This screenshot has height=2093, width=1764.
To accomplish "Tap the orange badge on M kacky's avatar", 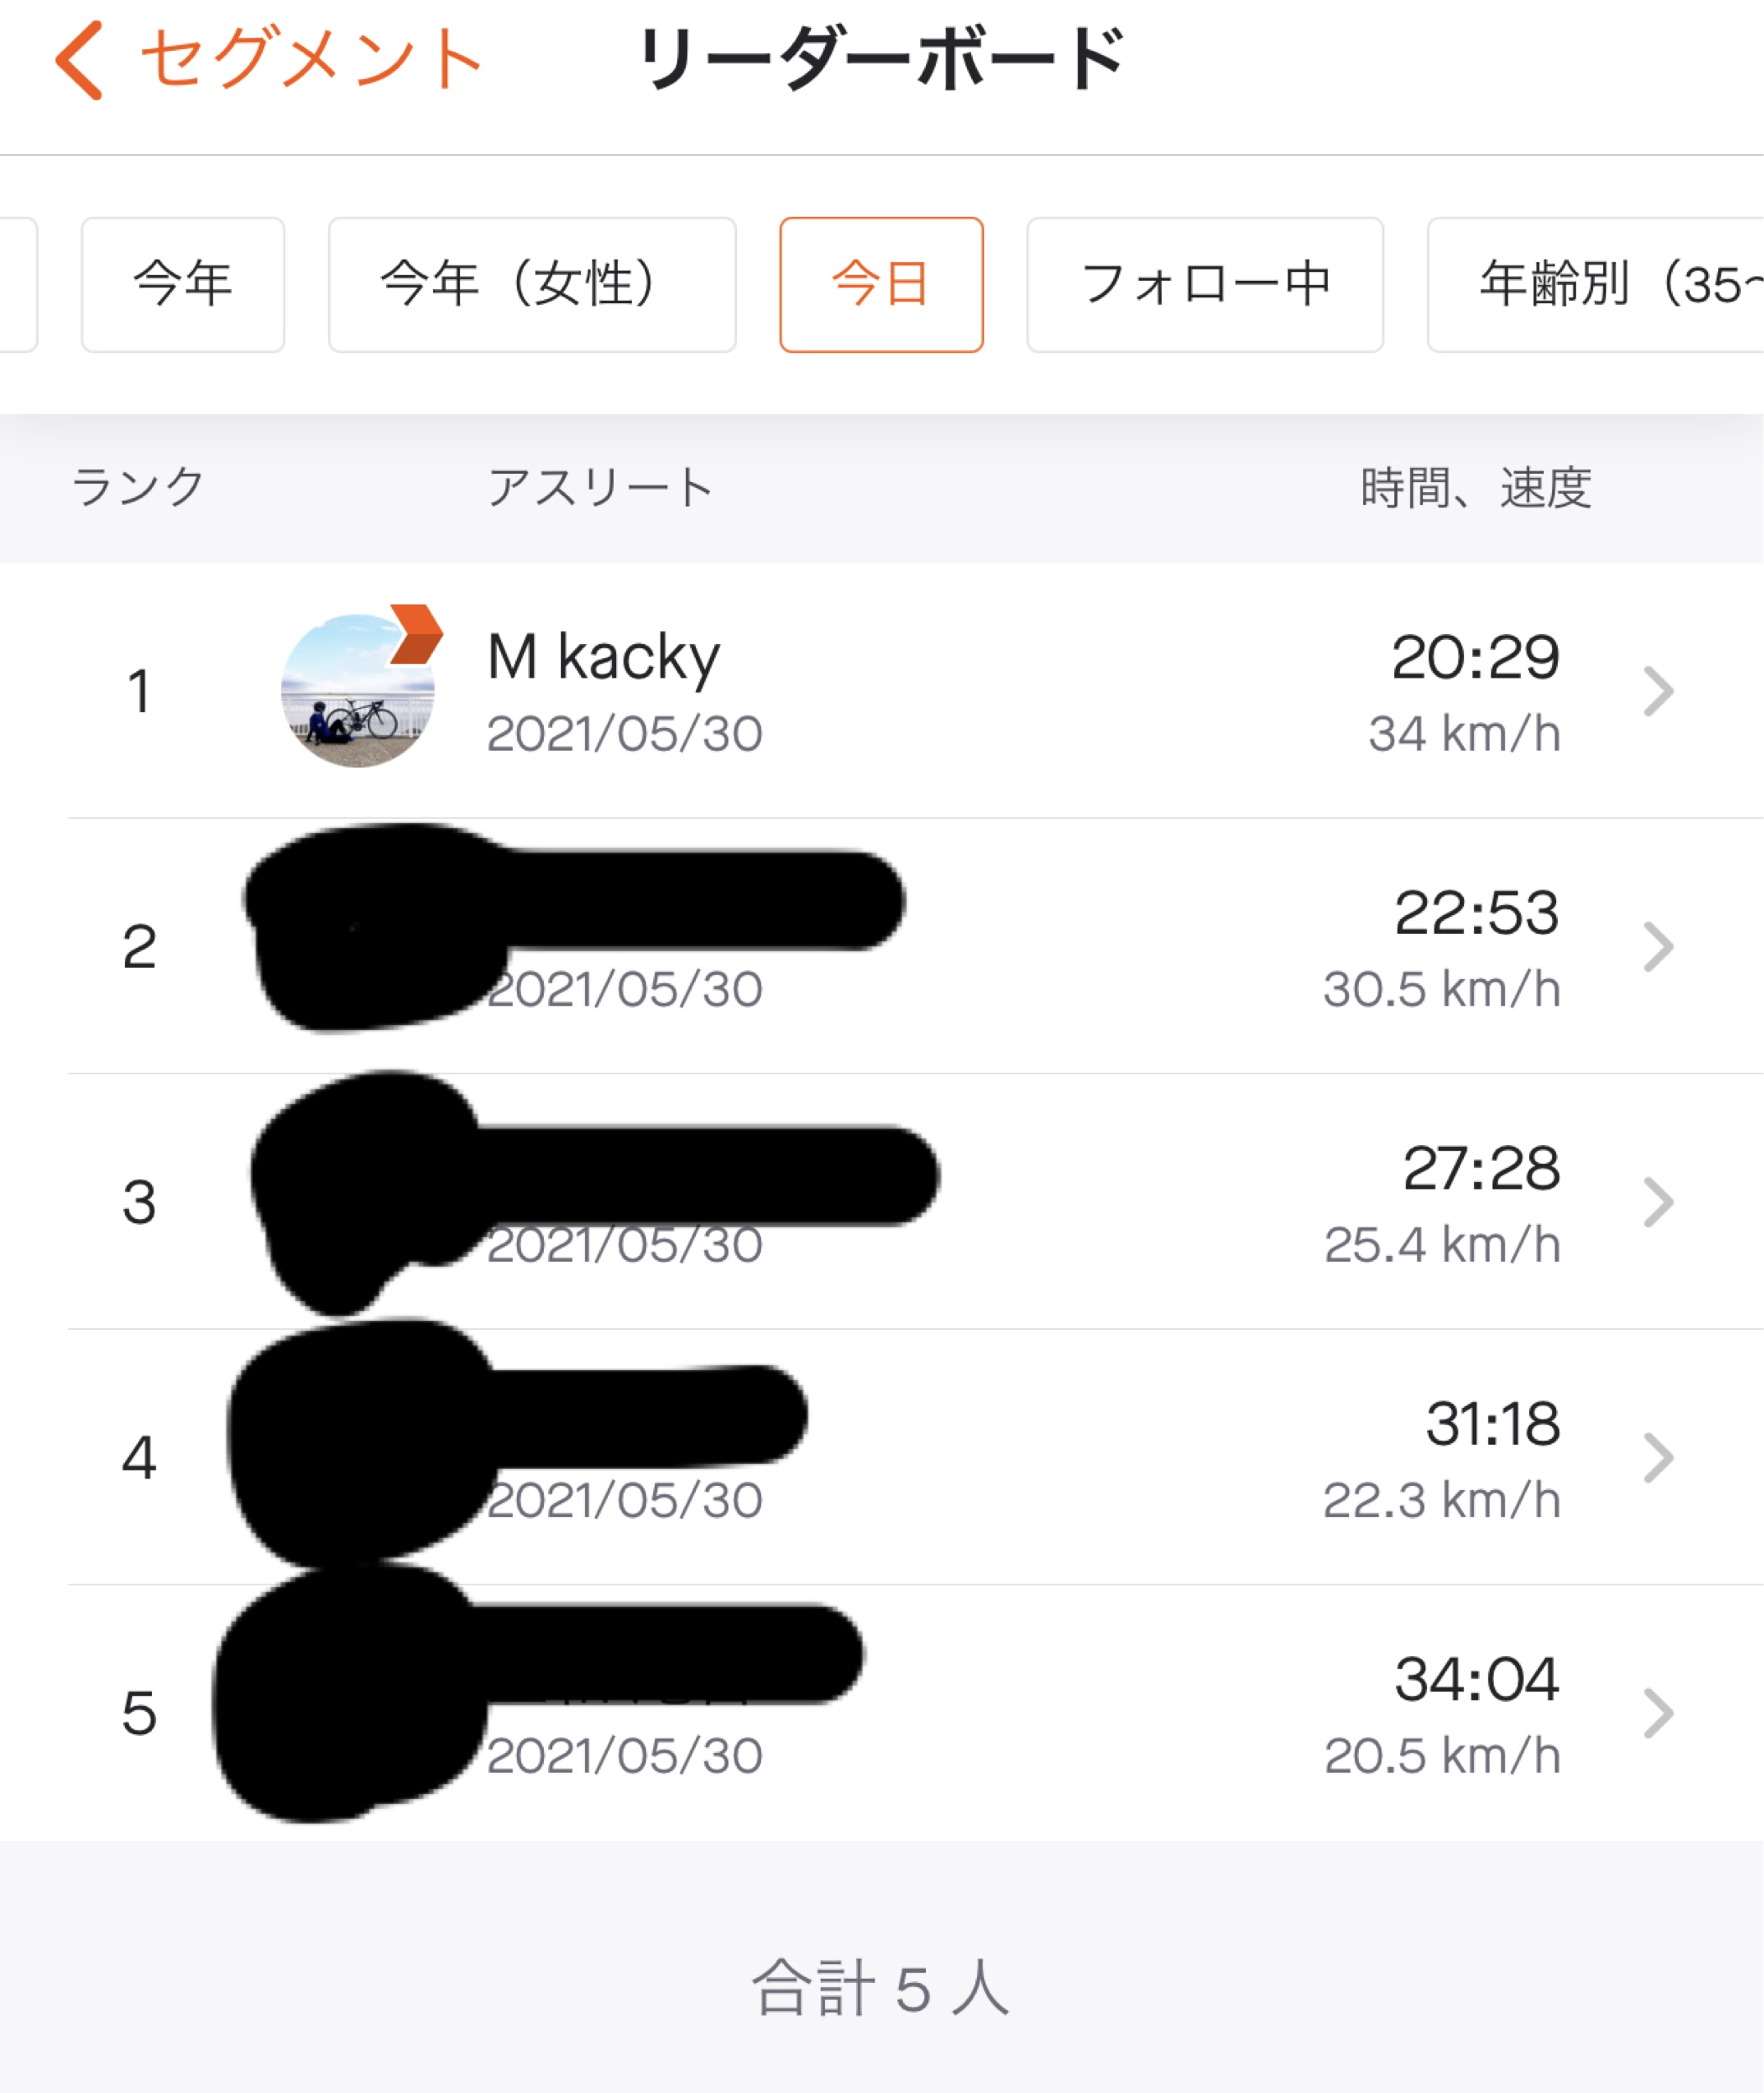I will point(415,635).
